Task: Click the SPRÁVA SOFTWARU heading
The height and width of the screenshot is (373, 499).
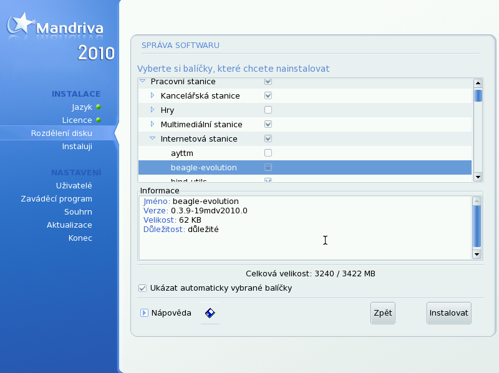Action: click(180, 46)
